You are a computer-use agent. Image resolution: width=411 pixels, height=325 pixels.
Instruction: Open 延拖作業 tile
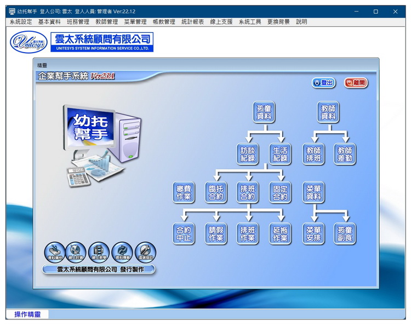[280, 234]
